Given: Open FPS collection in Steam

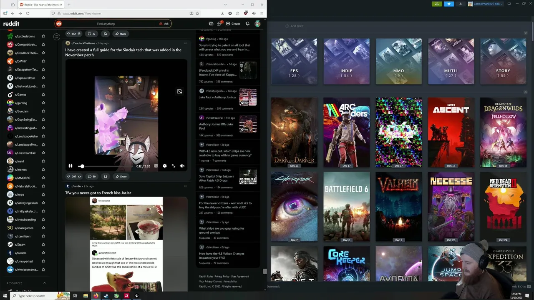Looking at the screenshot, I should (x=294, y=61).
